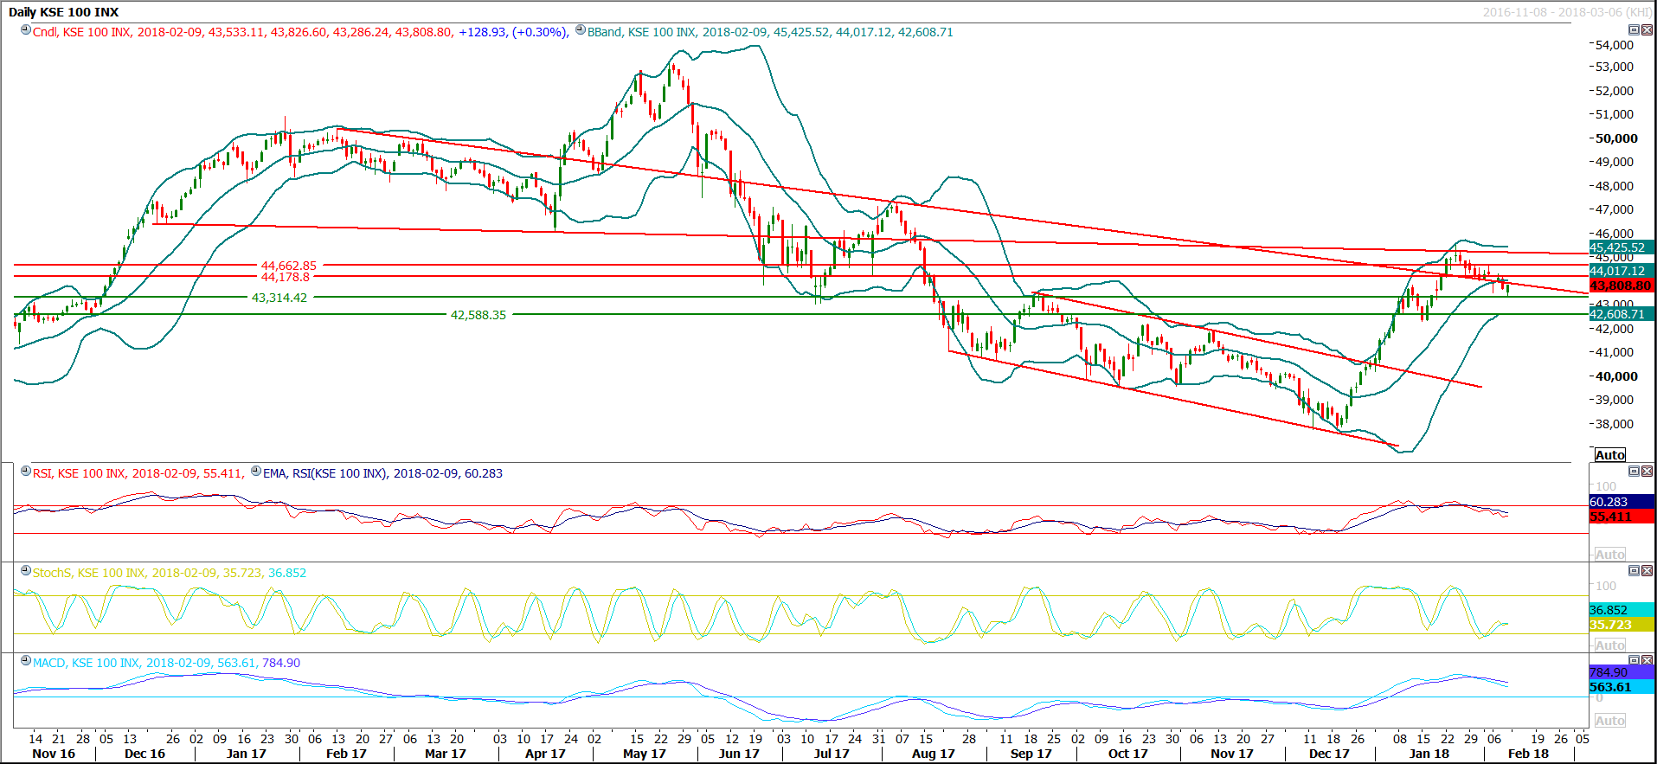Select the RSI indicator label
This screenshot has height=764, width=1657.
pos(138,473)
